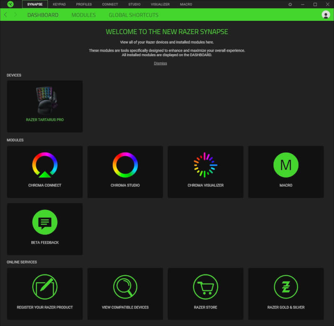The height and width of the screenshot is (326, 334).
Task: Click the View Compatible Devices magnifier icon
Action: 125,287
